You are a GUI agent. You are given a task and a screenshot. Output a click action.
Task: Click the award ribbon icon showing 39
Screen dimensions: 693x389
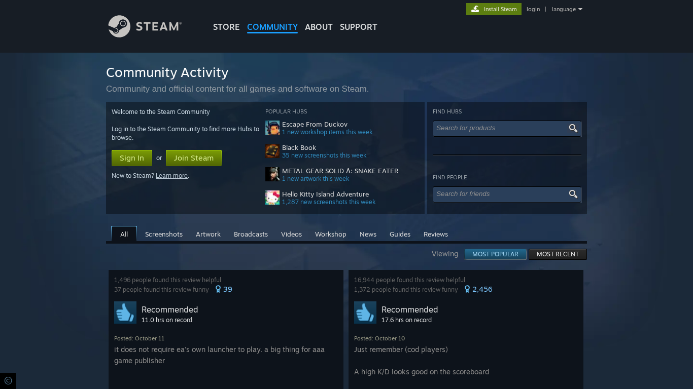[x=218, y=289]
